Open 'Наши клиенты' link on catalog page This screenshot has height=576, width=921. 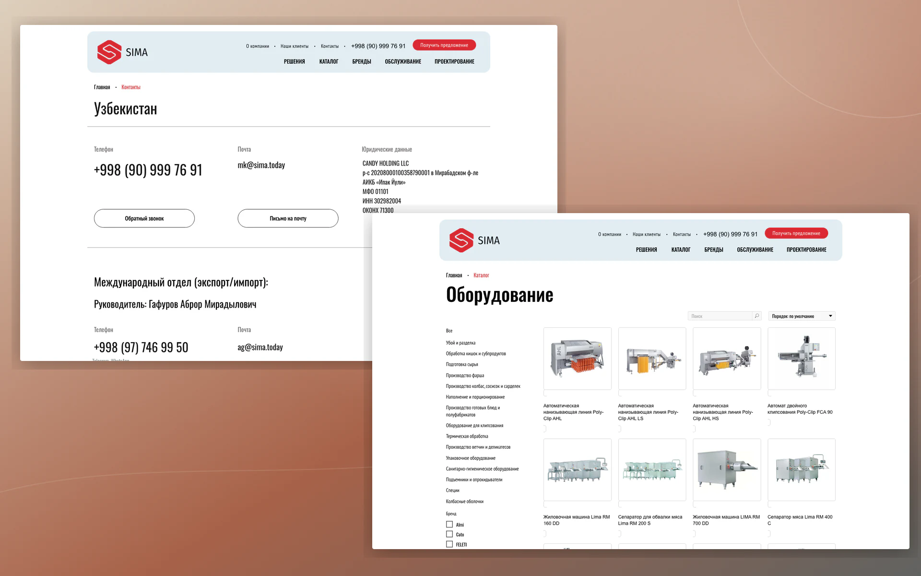(x=647, y=234)
